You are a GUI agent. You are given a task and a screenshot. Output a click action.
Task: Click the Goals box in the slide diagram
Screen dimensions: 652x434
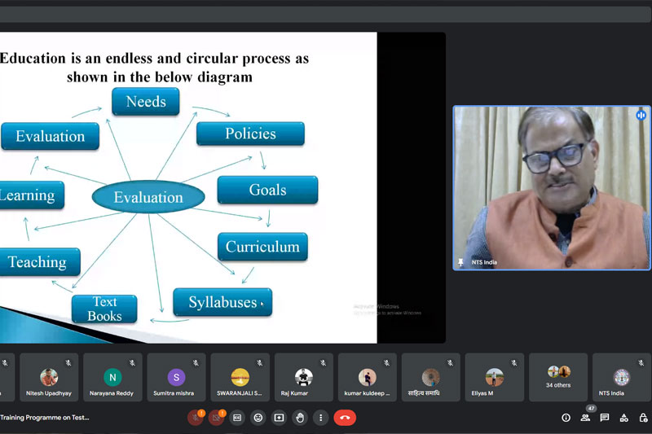click(267, 190)
